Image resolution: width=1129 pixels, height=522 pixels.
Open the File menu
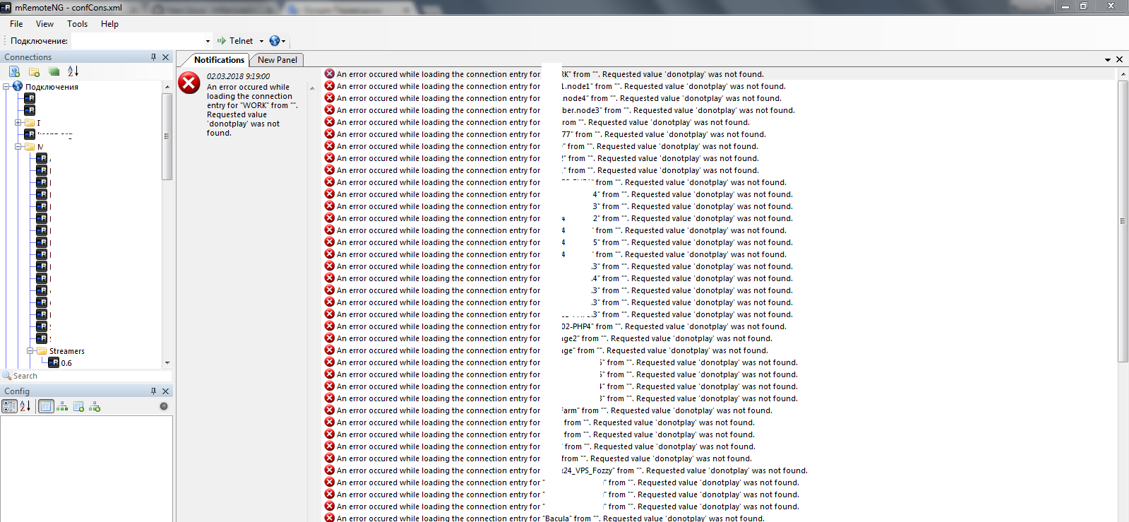pos(16,24)
